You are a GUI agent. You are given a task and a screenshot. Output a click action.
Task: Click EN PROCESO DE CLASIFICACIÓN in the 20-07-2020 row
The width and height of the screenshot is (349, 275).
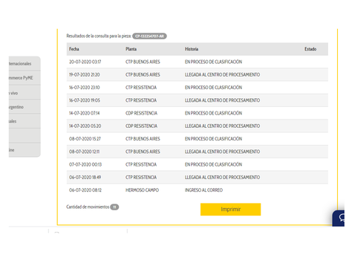[213, 62]
